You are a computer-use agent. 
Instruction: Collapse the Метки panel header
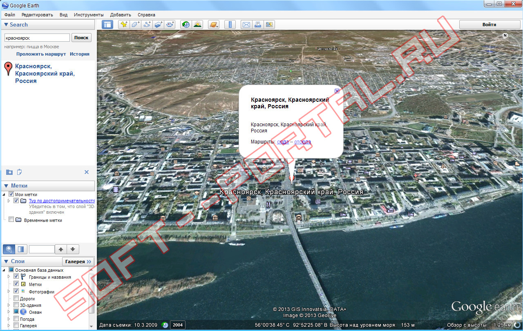click(48, 186)
